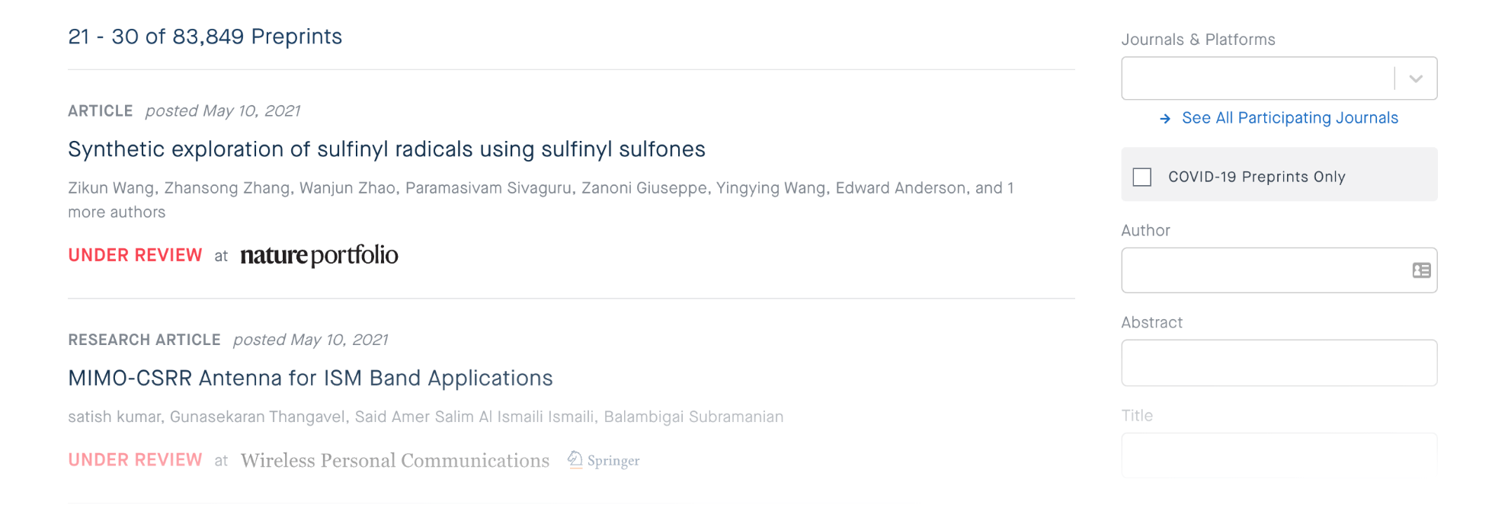Enable the COVID-19 Preprints Only checkbox
The image size is (1492, 521).
[x=1142, y=177]
